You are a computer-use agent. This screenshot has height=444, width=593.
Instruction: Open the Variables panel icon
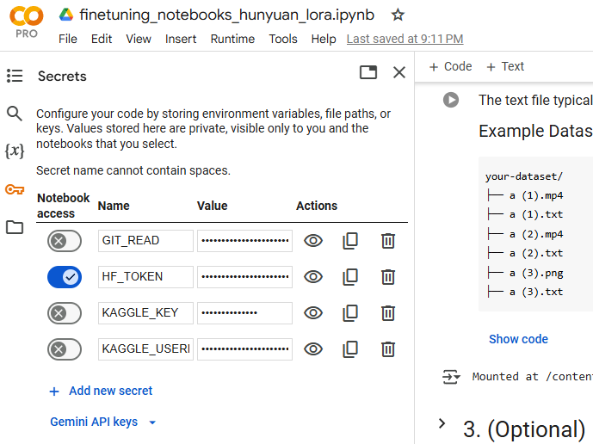point(15,151)
